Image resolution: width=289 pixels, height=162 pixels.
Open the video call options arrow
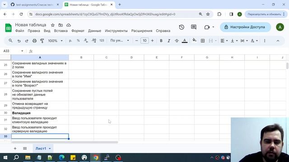213,27
